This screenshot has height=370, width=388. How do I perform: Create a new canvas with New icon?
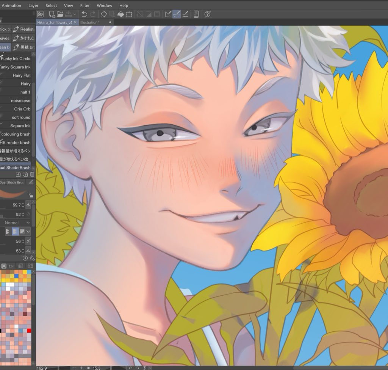52,14
